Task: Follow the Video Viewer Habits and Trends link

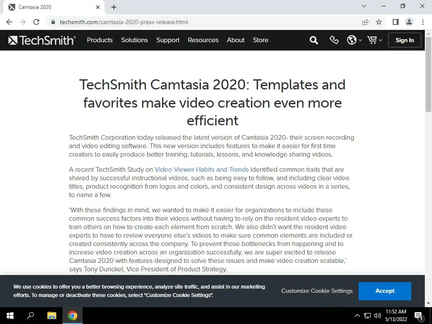Action: point(201,170)
